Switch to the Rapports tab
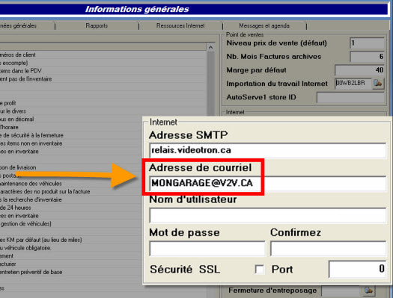Image resolution: width=393 pixels, height=298 pixels. coord(97,25)
